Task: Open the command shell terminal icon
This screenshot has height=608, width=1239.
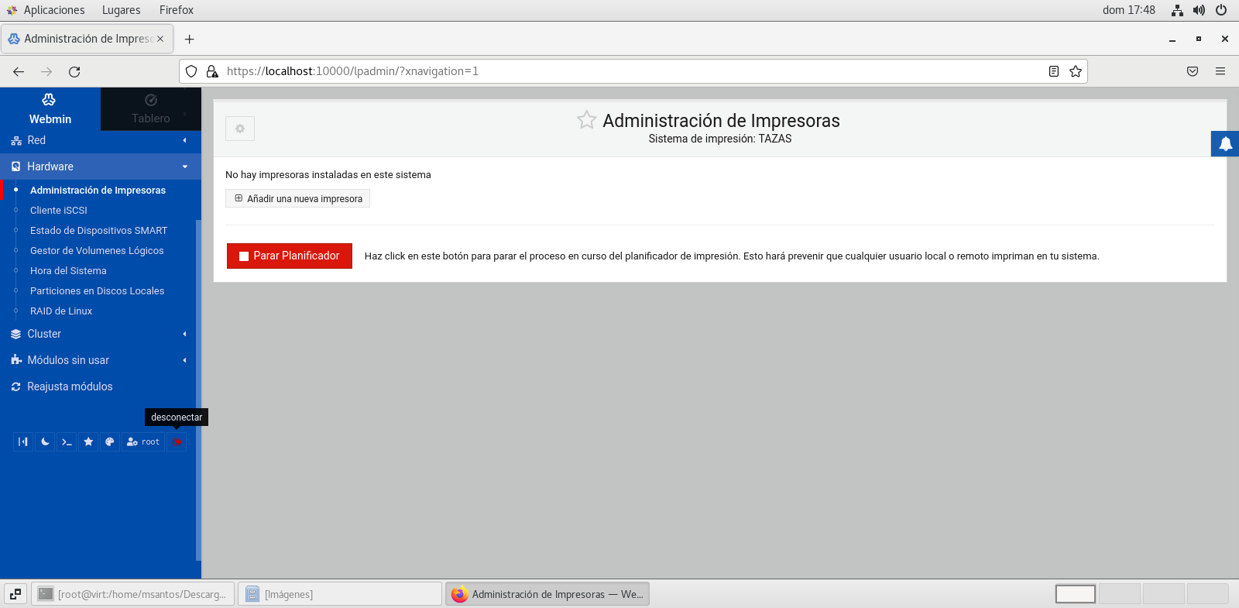Action: tap(67, 441)
